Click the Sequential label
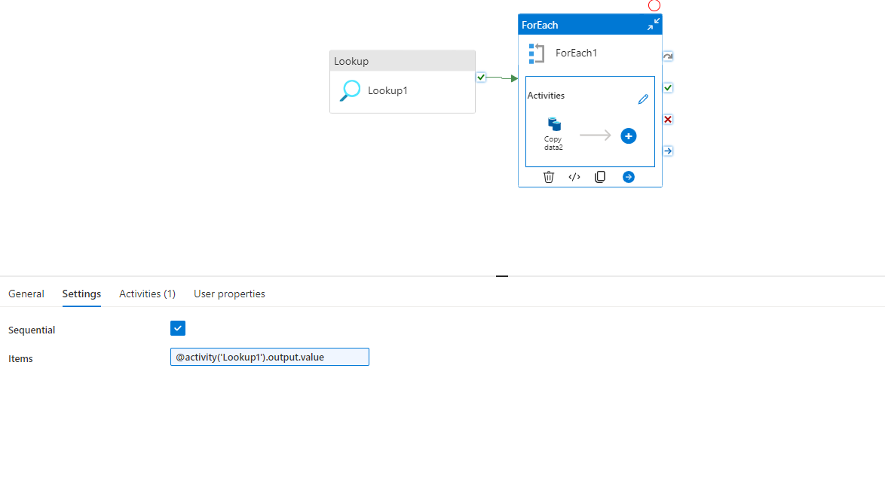The image size is (885, 490). click(x=32, y=330)
